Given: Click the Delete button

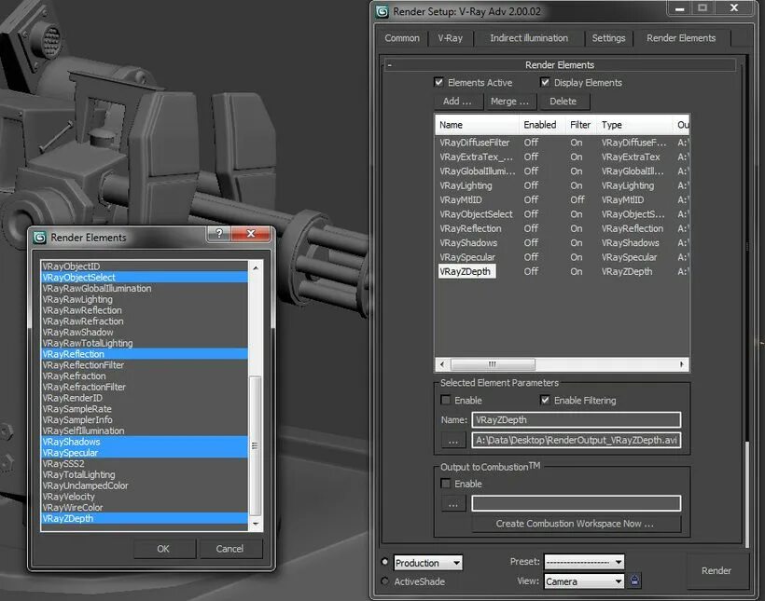Looking at the screenshot, I should (x=563, y=102).
